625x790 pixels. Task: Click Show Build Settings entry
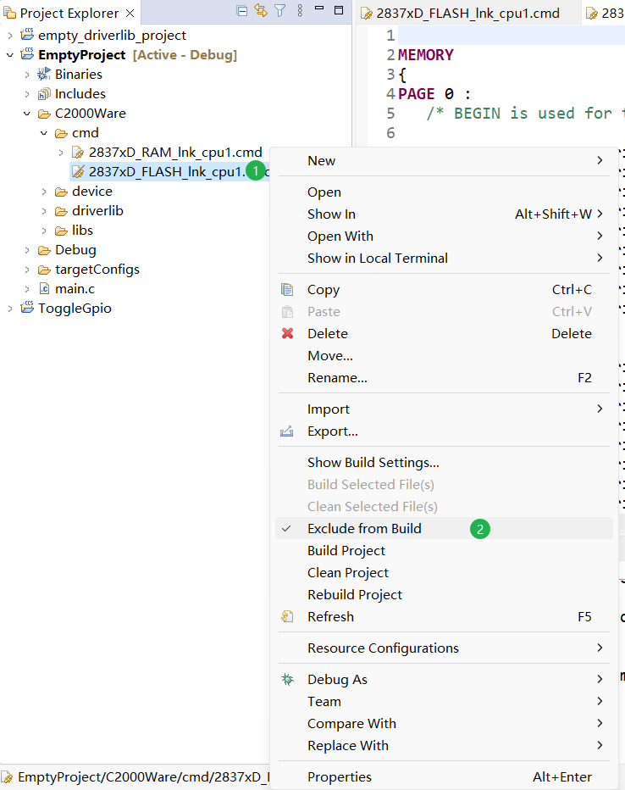[x=373, y=463]
